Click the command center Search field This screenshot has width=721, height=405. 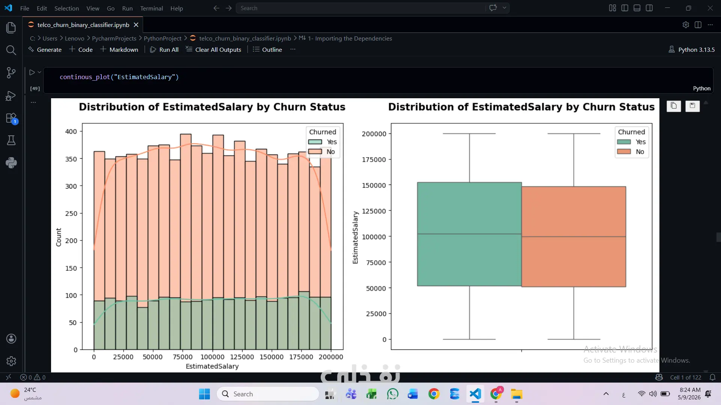[x=361, y=8]
